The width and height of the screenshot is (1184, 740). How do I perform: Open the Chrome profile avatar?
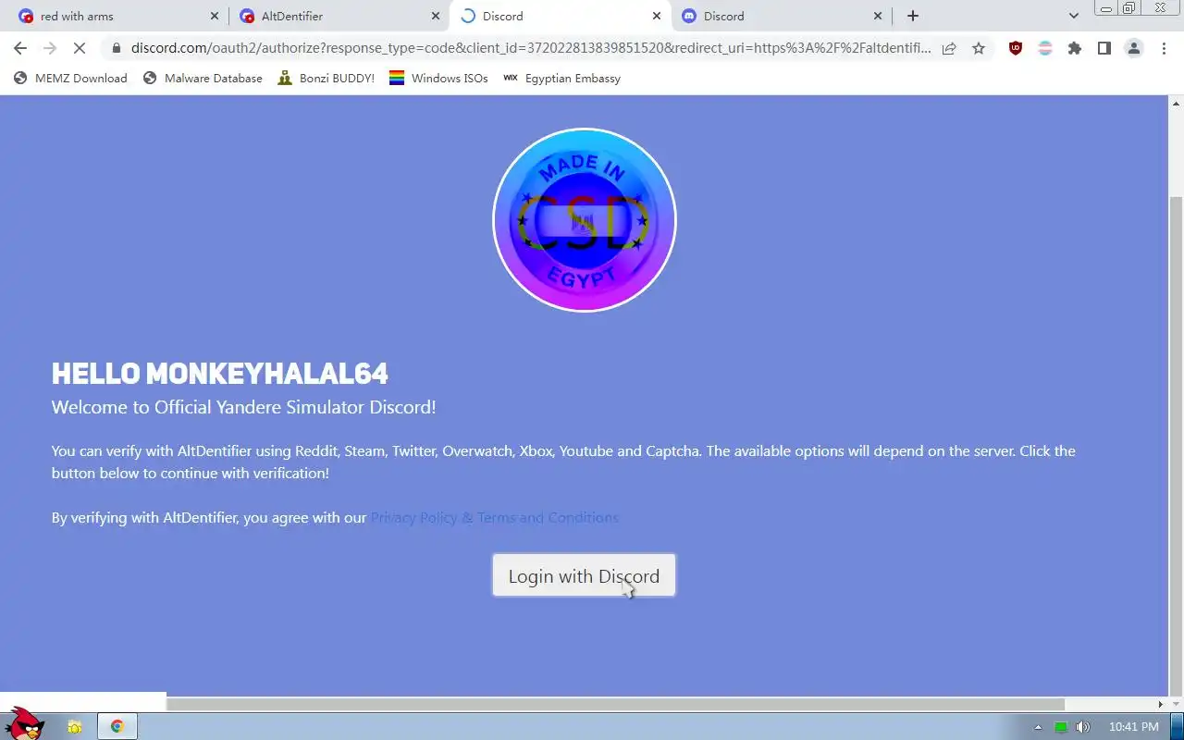(1134, 48)
